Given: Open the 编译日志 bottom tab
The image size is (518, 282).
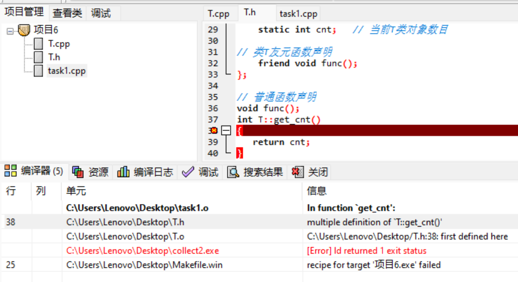Looking at the screenshot, I should pyautogui.click(x=145, y=172).
